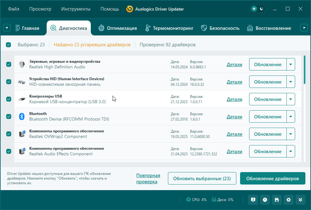Click the clock scheduler icon
The height and width of the screenshot is (210, 311).
pyautogui.click(x=265, y=200)
